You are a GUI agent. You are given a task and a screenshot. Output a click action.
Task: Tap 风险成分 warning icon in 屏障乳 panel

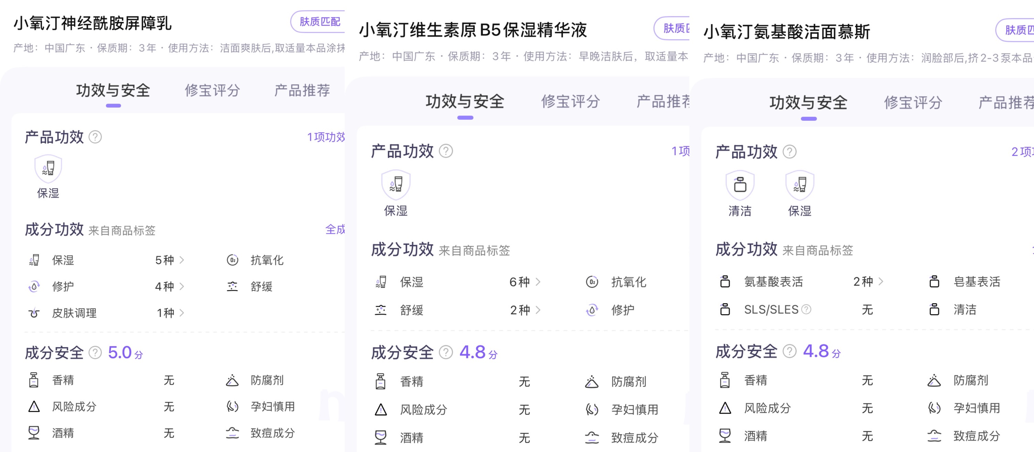pyautogui.click(x=34, y=407)
